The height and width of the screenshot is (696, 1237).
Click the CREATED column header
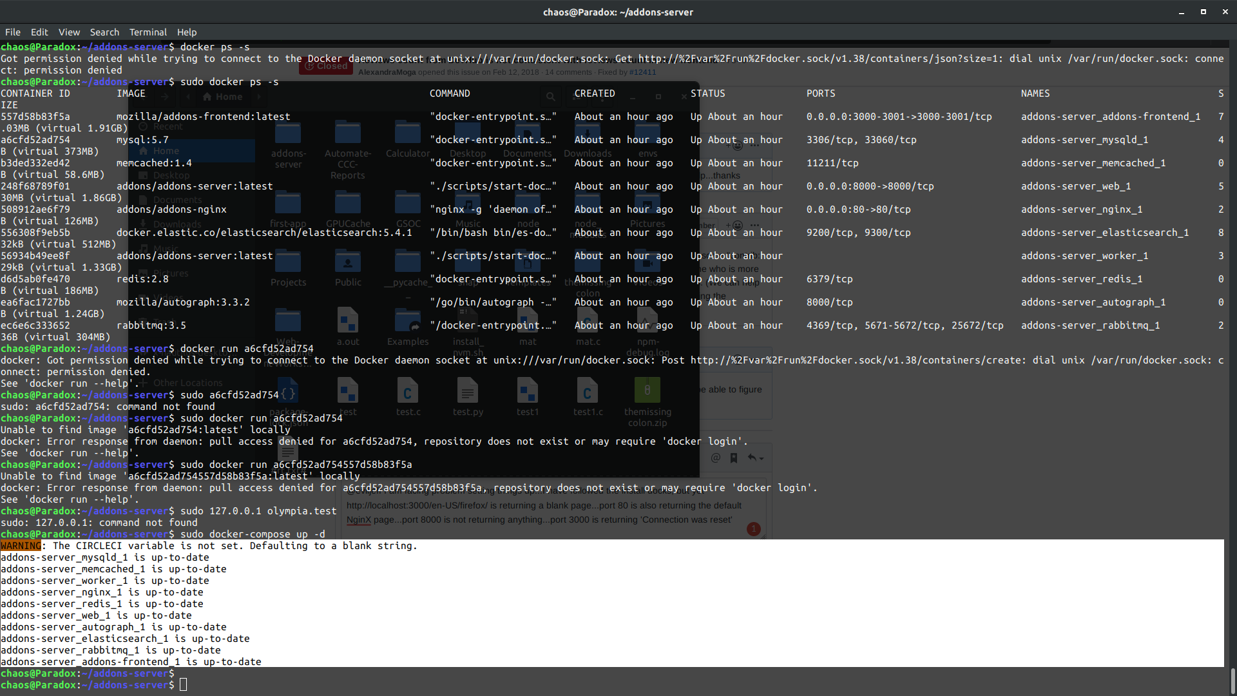(x=595, y=93)
